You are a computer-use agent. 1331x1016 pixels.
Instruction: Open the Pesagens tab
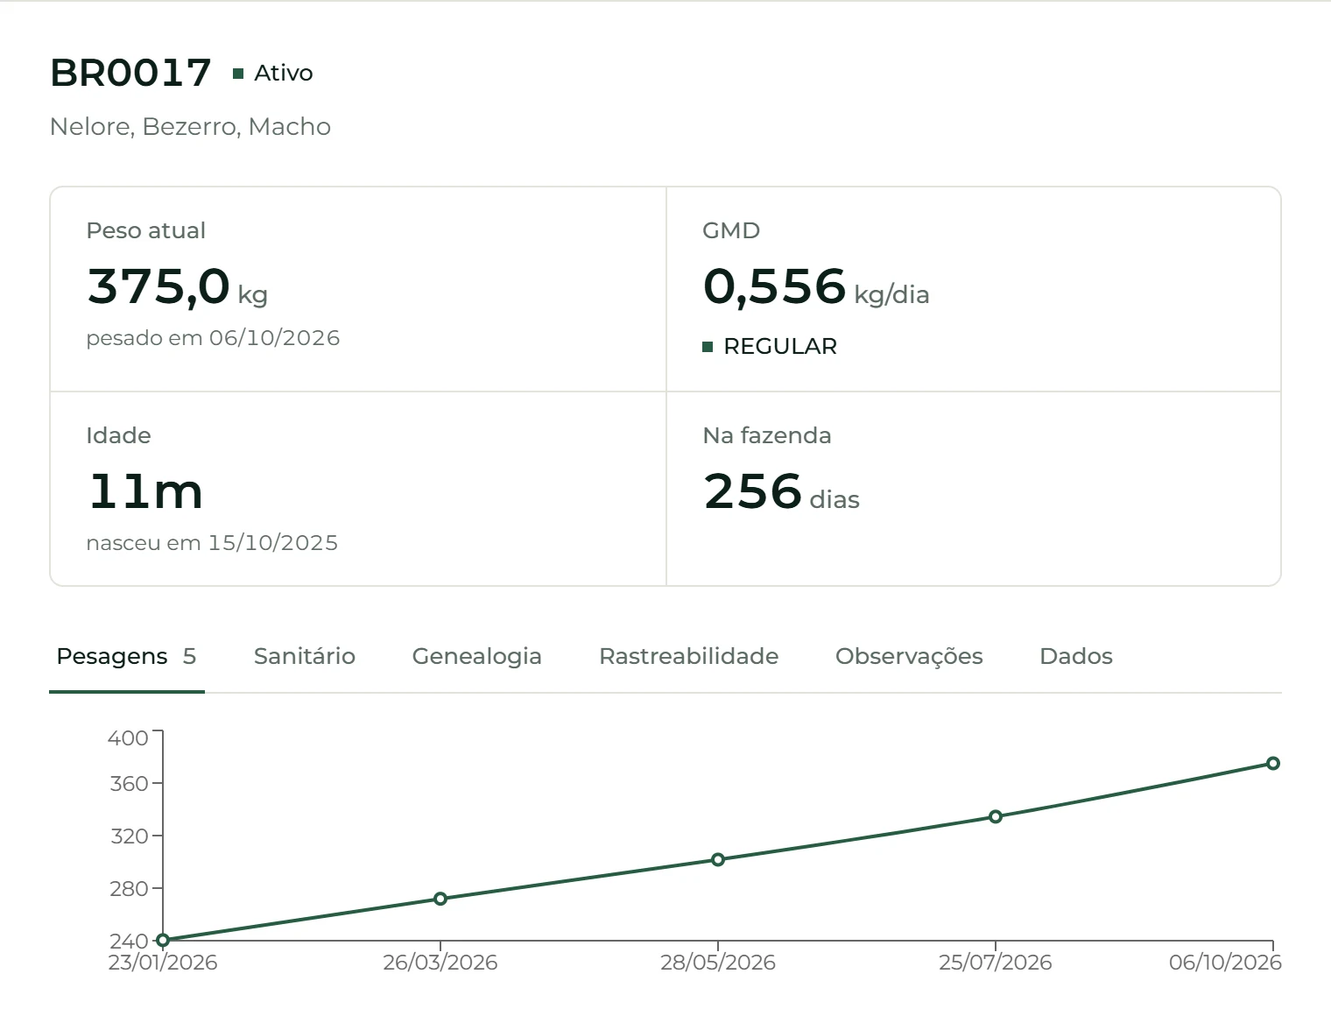coord(126,657)
